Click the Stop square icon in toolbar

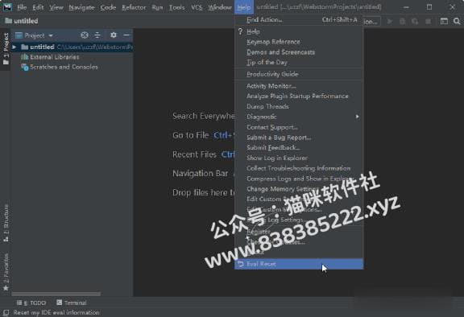428,21
